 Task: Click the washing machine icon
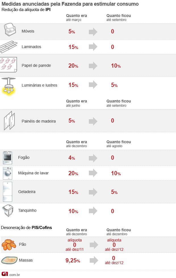pyautogui.click(x=7, y=173)
